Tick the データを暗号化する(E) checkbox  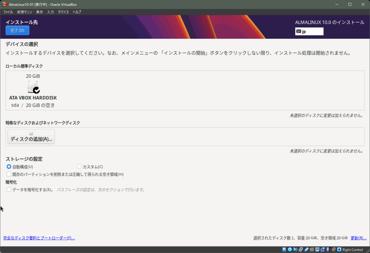[9, 190]
